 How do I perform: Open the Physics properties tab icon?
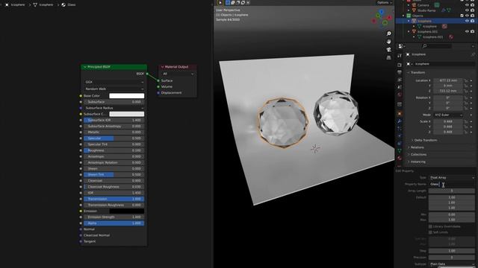pyautogui.click(x=400, y=135)
